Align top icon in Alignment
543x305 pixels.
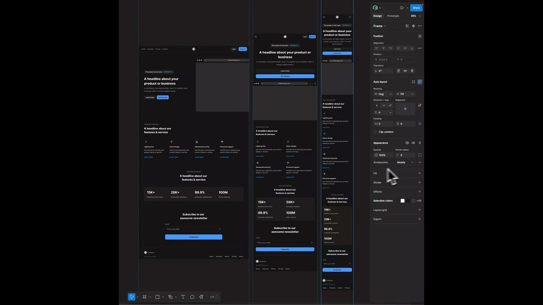398,48
